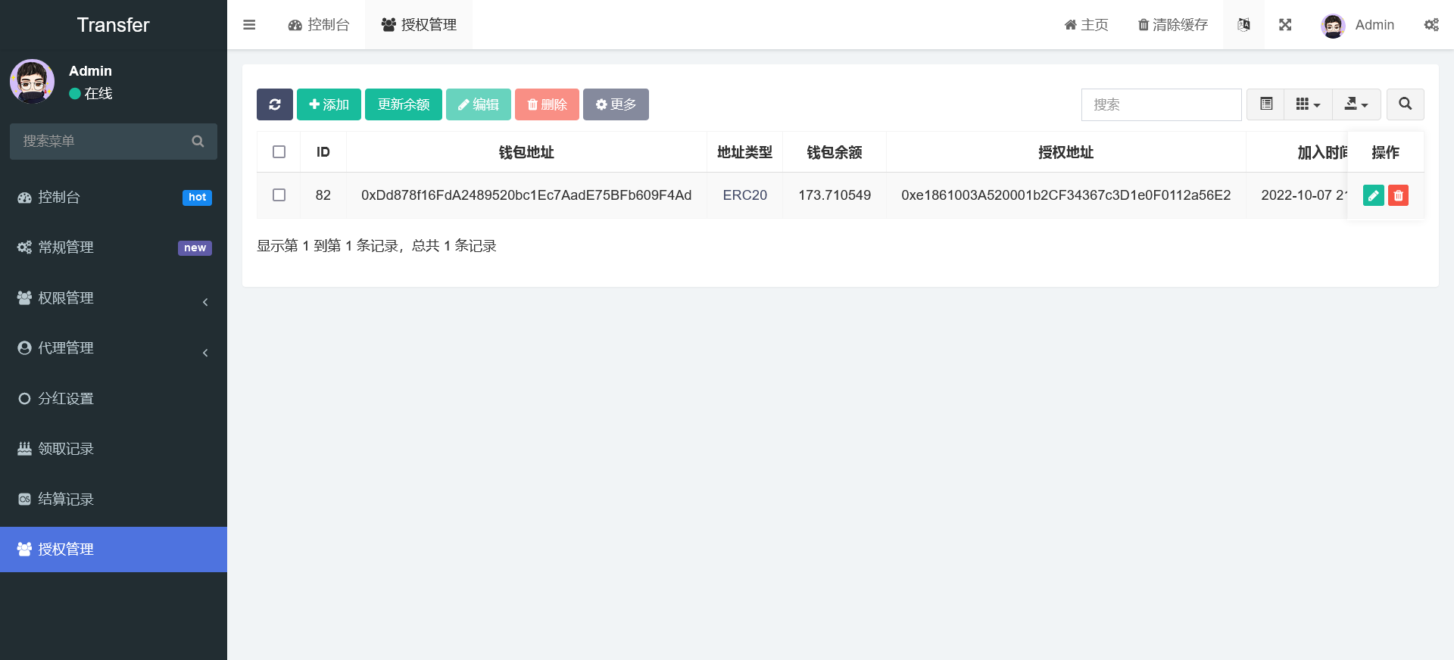Open the language switch icon
Viewport: 1454px width, 660px height.
coord(1243,25)
